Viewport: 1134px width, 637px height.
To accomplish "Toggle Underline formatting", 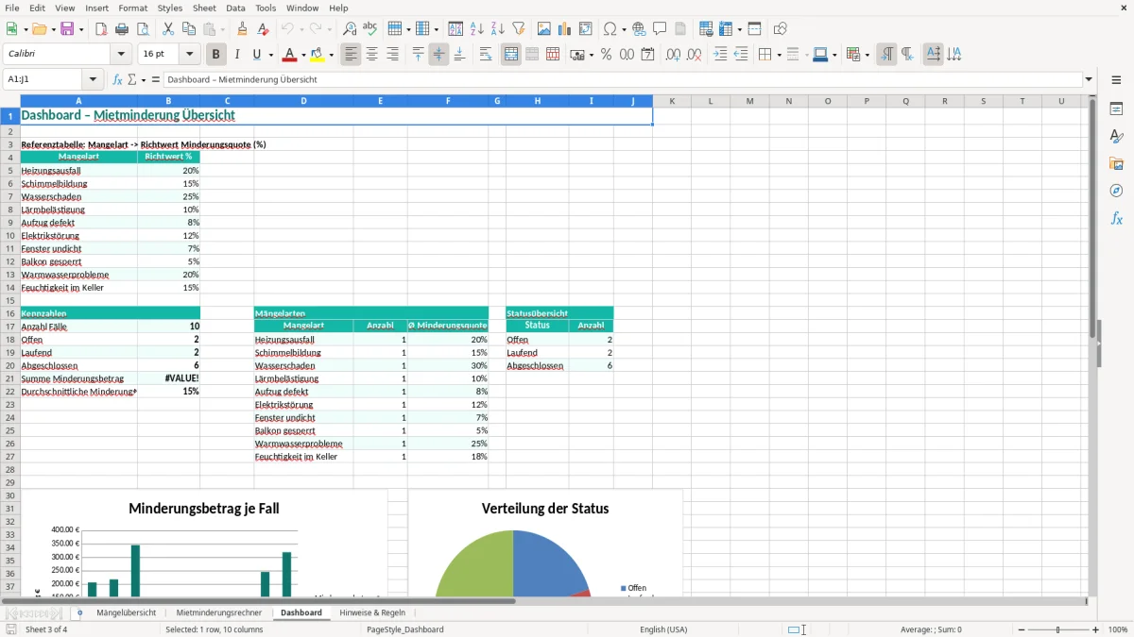I will (x=256, y=55).
